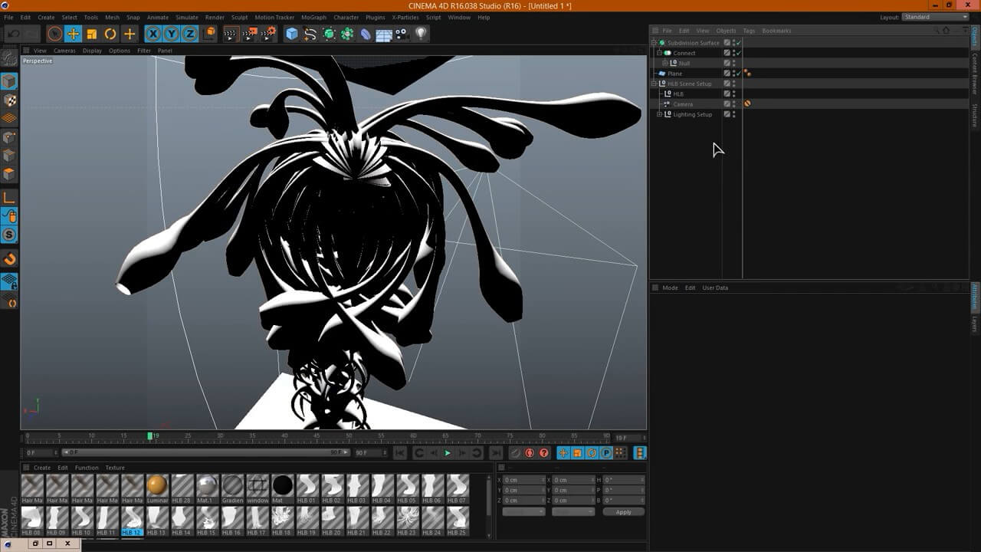Expand the Lighting Setup tree node
The image size is (981, 552).
[x=659, y=114]
